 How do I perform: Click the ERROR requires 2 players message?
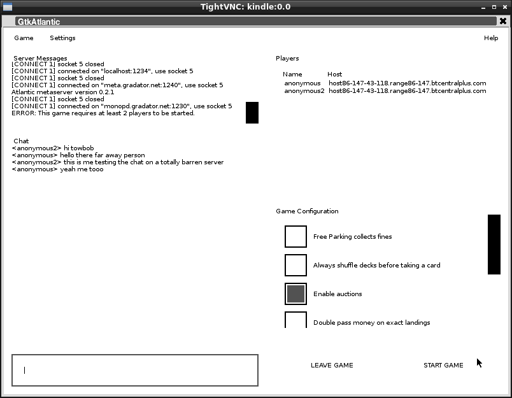[x=103, y=113]
